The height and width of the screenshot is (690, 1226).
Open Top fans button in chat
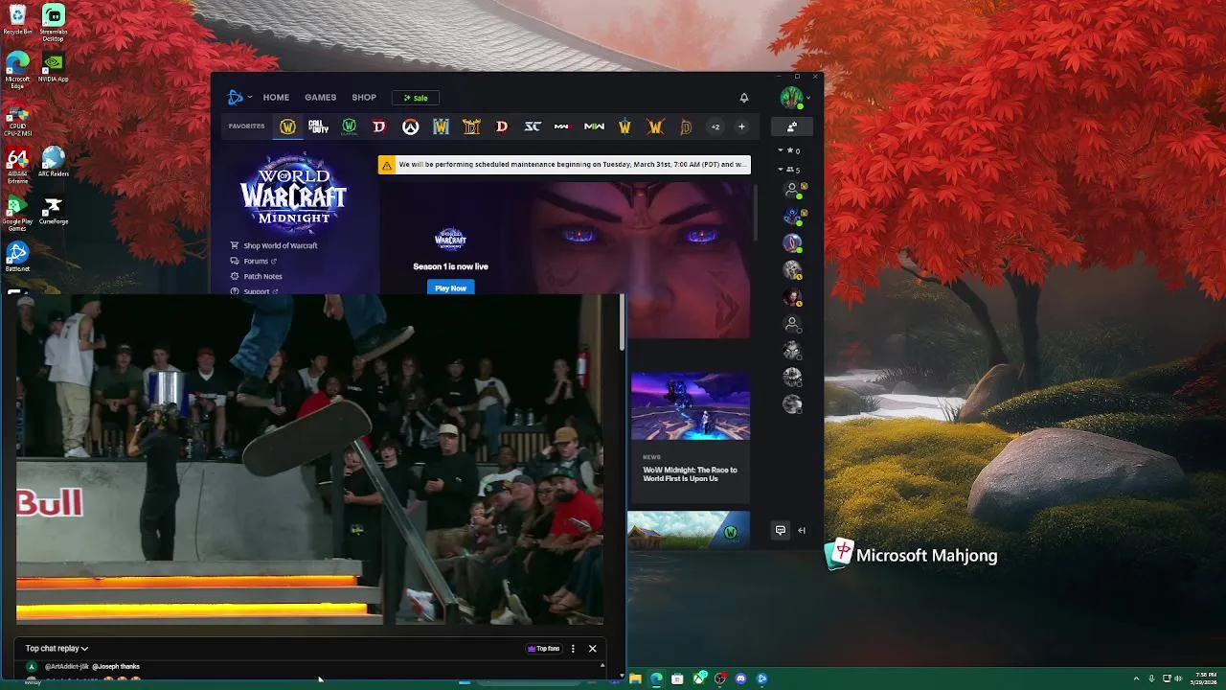[544, 649]
